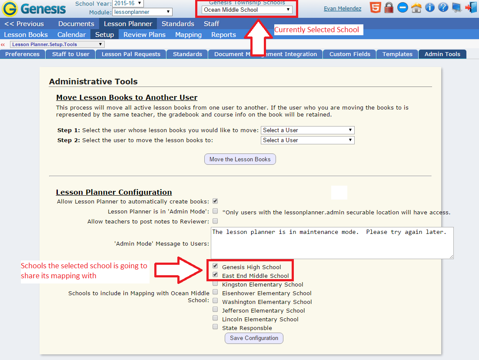Open the blue information icon

tap(430, 7)
